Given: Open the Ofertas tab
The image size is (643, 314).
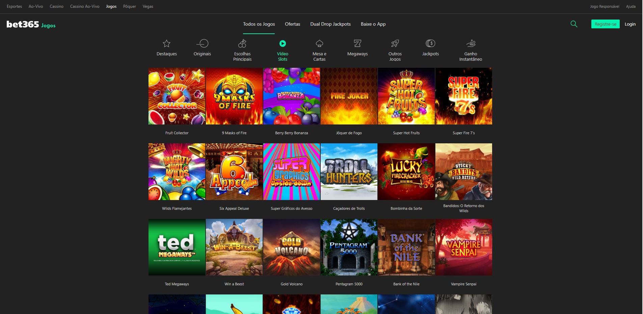Looking at the screenshot, I should 292,24.
